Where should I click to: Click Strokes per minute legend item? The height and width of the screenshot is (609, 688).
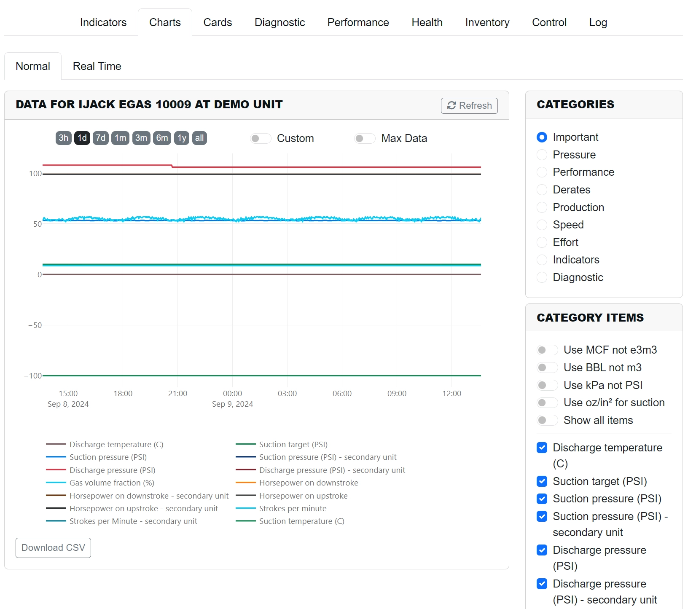[x=293, y=508]
